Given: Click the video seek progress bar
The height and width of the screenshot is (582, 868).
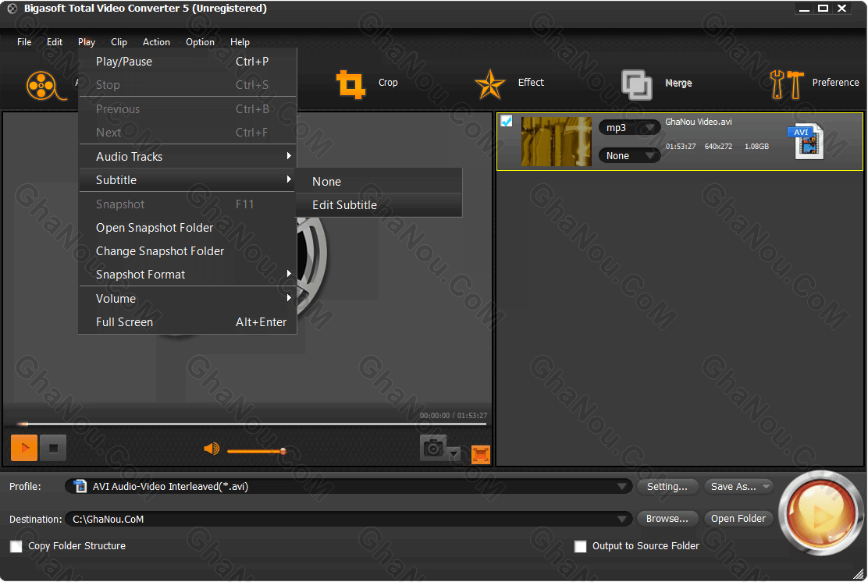Looking at the screenshot, I should coord(252,424).
